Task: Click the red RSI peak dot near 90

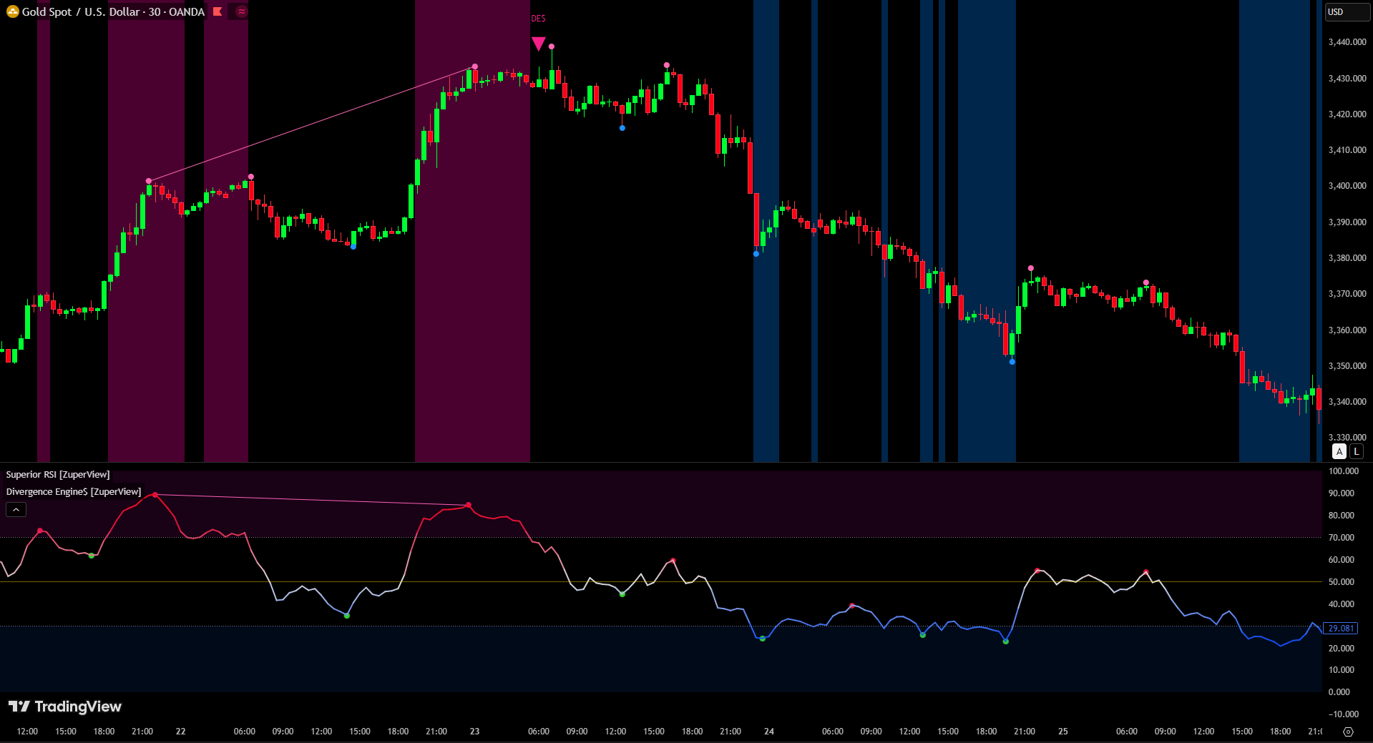Action: point(155,495)
